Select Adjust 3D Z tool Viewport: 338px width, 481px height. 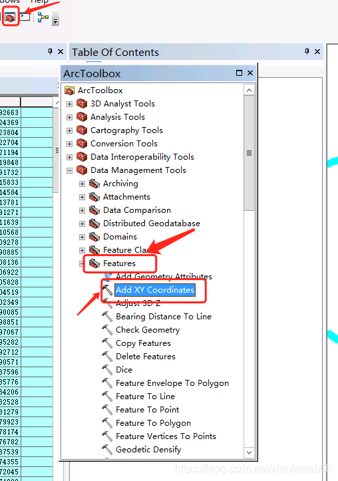(x=138, y=303)
